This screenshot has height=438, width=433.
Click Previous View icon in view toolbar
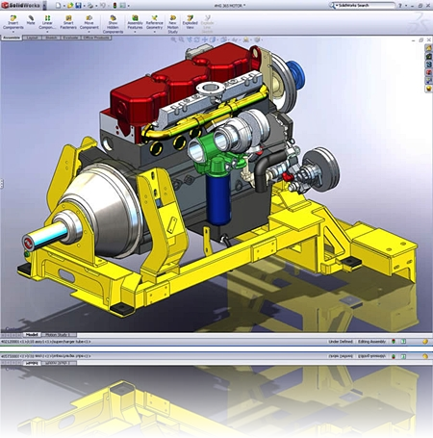pyautogui.click(x=190, y=39)
